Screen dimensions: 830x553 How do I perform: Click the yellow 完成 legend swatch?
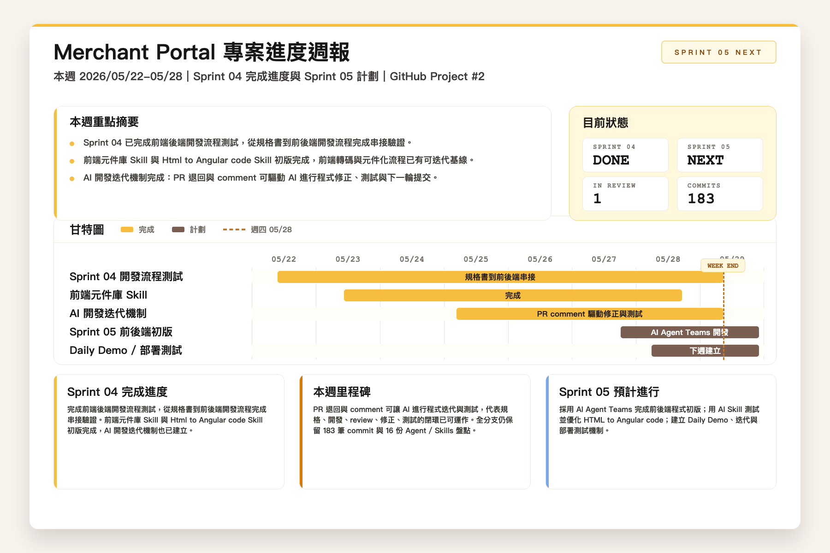127,229
